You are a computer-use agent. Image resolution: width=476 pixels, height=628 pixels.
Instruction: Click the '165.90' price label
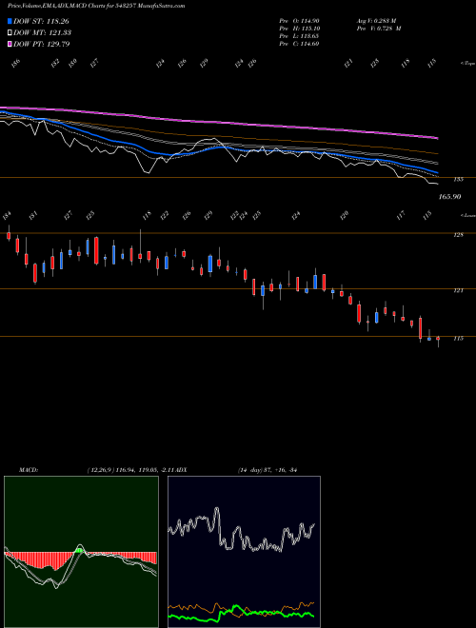449,197
